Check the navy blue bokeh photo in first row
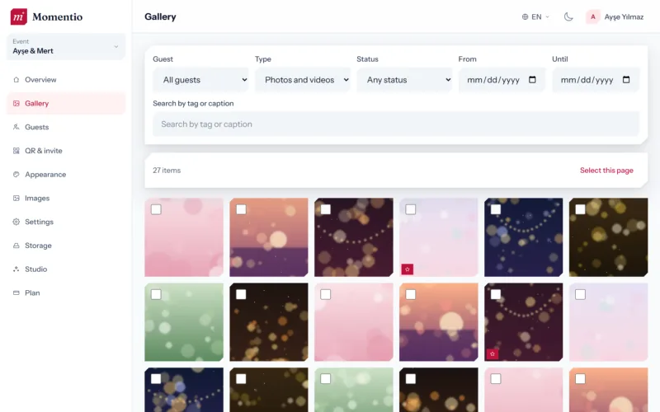Screen dimensions: 660x412 [496, 209]
